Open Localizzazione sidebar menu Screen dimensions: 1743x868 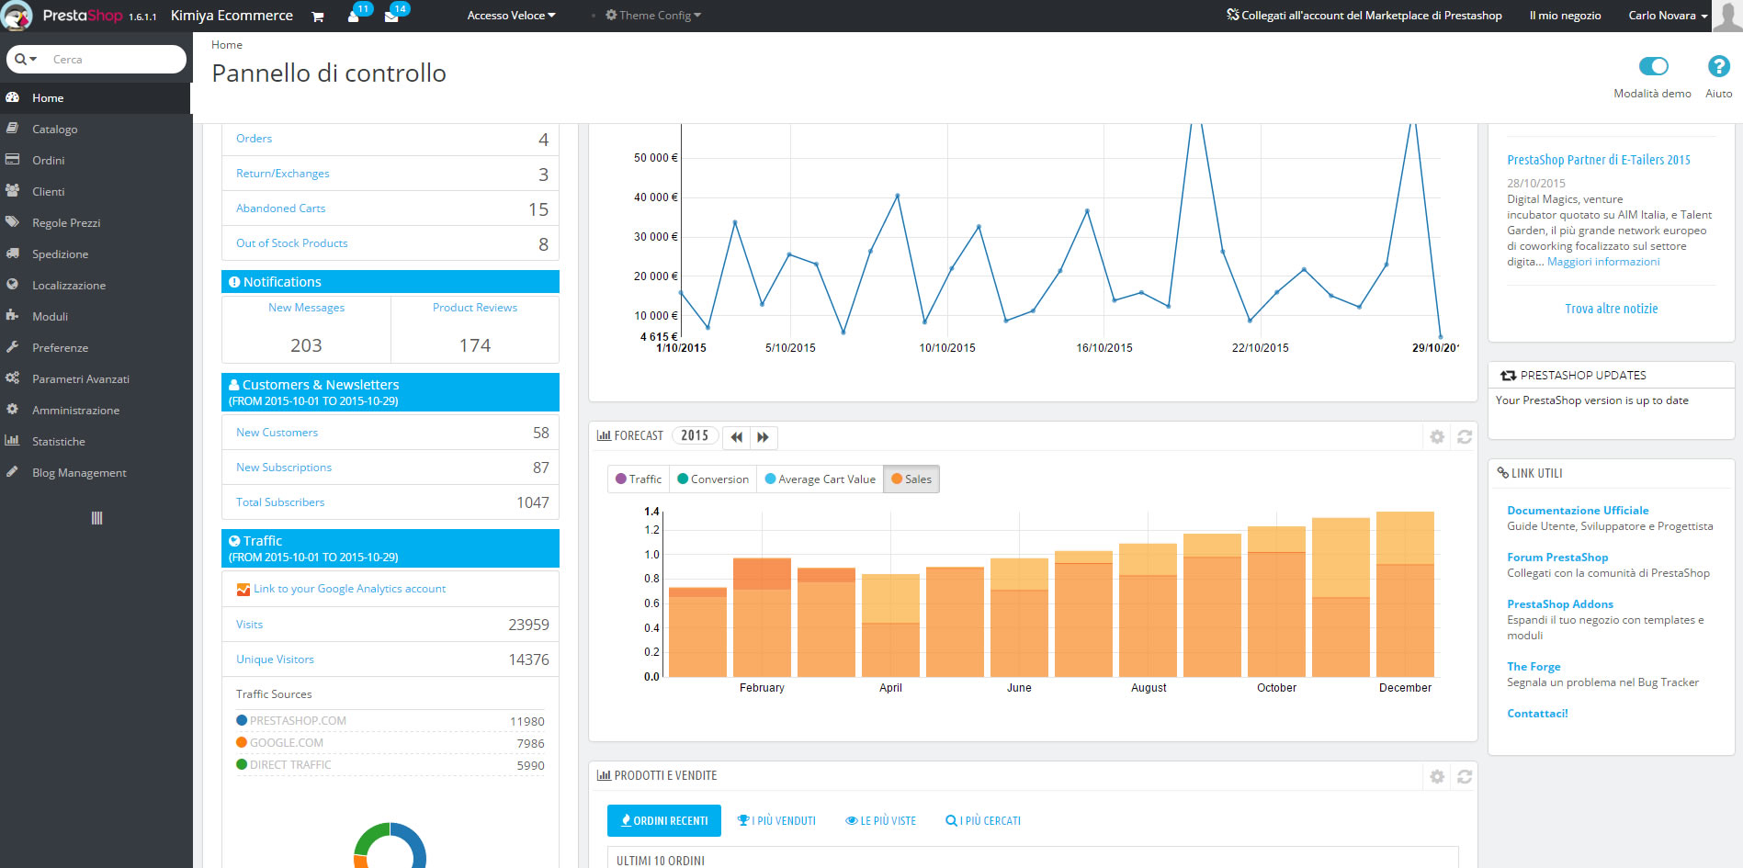pyautogui.click(x=96, y=286)
